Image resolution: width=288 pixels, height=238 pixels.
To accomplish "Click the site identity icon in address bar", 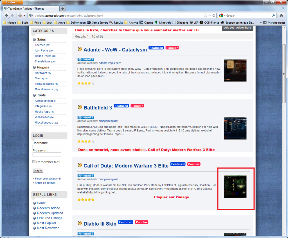I will pyautogui.click(x=31, y=15).
